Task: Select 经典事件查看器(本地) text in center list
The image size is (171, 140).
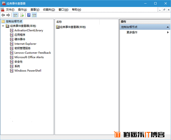Action: 73,27
